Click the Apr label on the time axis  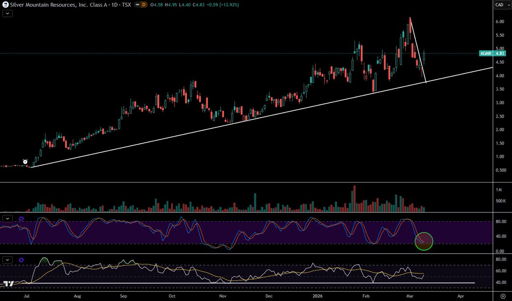click(x=461, y=295)
